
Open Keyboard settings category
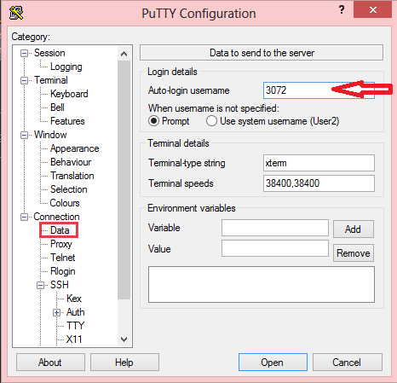point(69,94)
